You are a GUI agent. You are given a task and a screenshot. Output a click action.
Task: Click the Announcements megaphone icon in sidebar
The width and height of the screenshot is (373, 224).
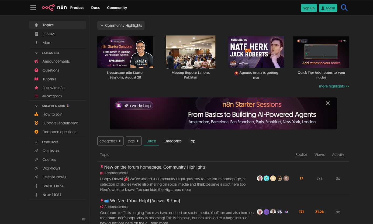pos(36,61)
